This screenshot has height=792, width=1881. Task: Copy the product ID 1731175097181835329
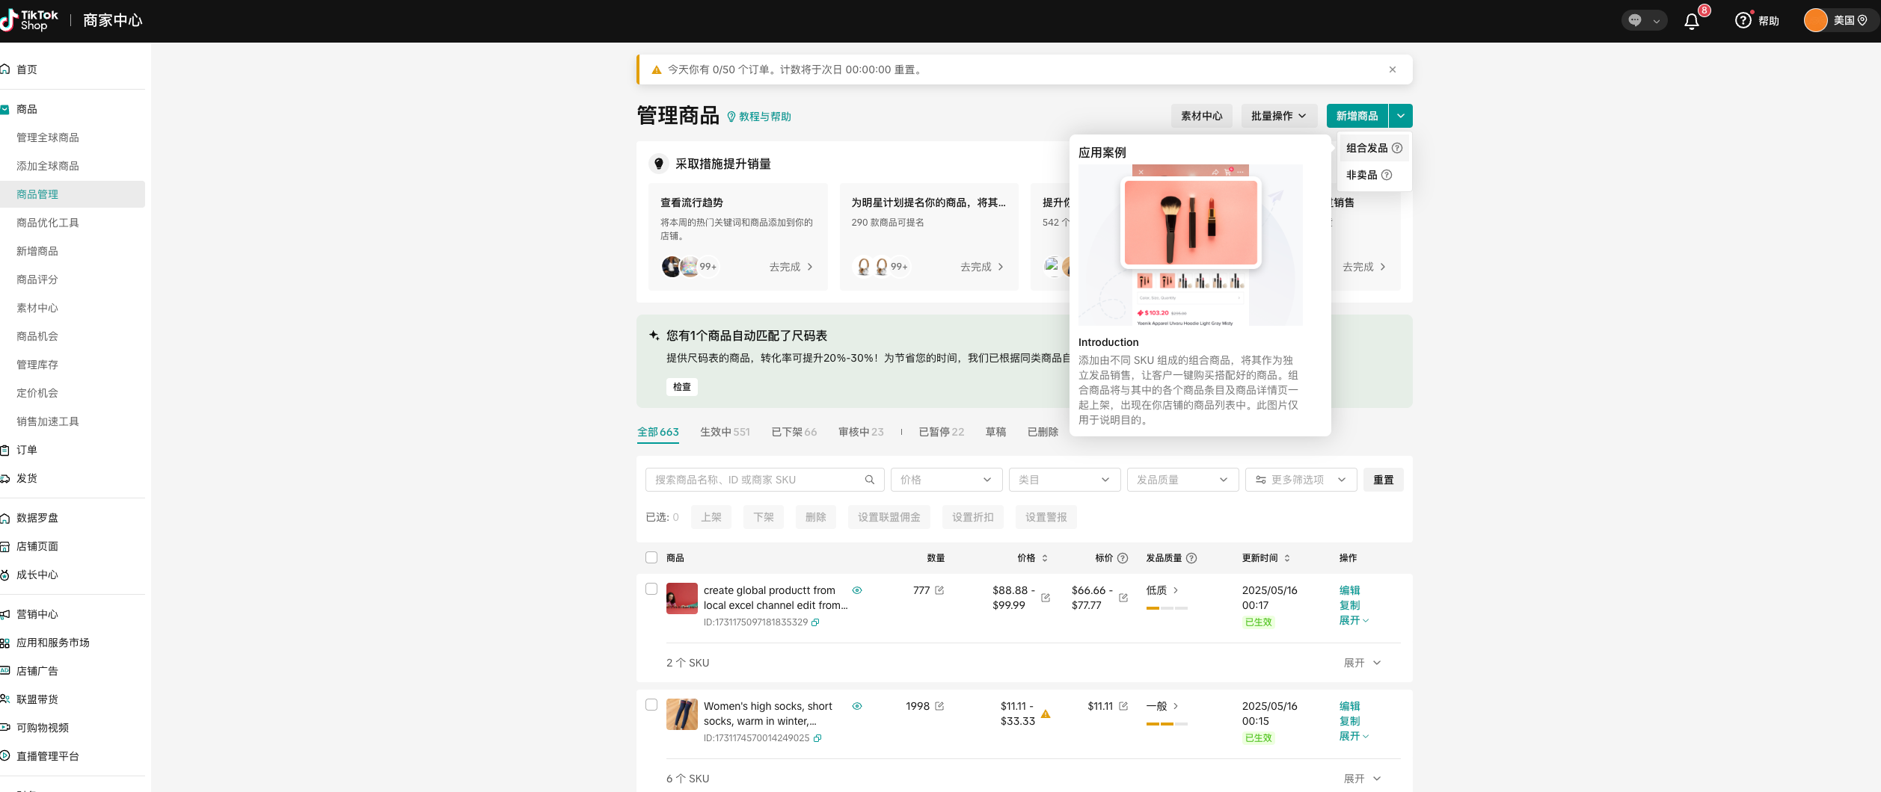click(816, 622)
